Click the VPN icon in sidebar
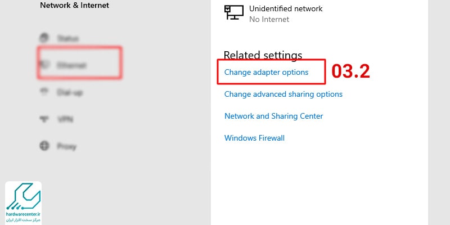 point(44,119)
